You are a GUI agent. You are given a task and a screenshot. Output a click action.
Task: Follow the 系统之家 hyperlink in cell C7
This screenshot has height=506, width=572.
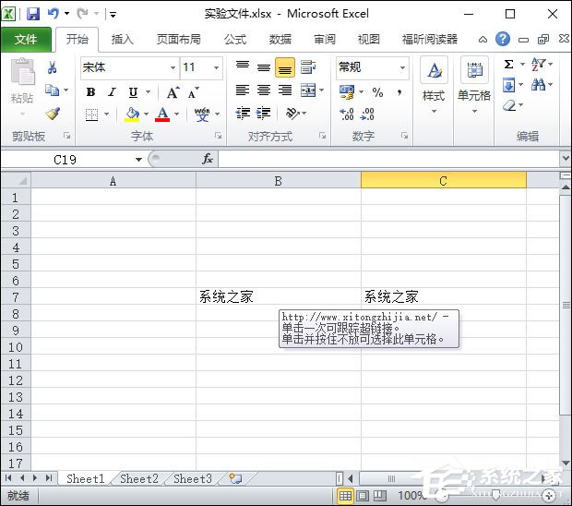tap(391, 296)
